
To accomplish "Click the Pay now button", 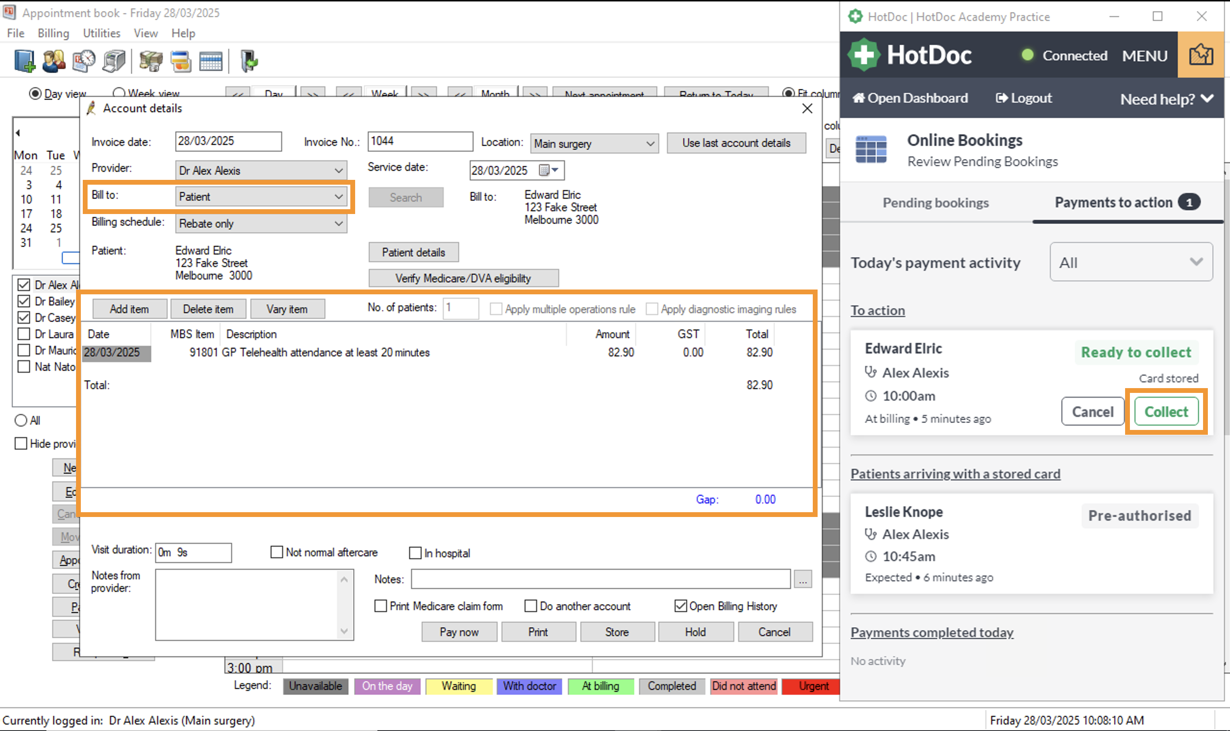I will [x=459, y=632].
